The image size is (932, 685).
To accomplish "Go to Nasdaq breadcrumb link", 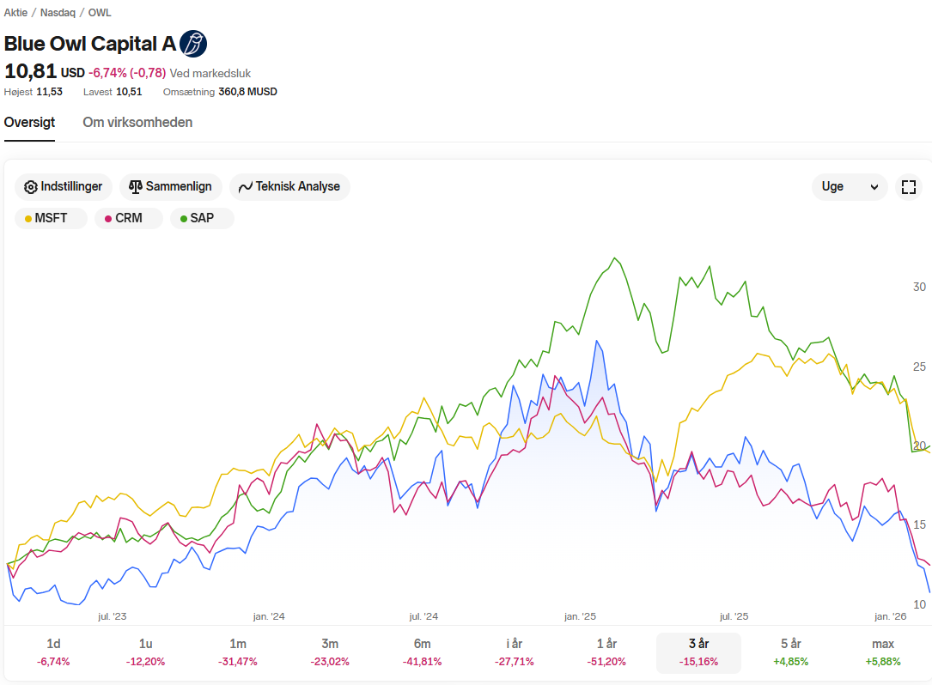I will coord(58,13).
